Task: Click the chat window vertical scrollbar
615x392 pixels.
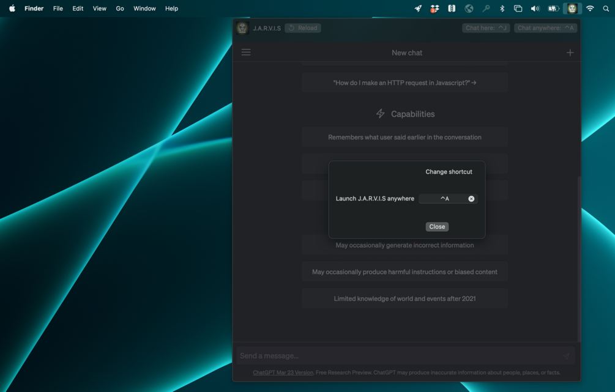Action: point(578,259)
